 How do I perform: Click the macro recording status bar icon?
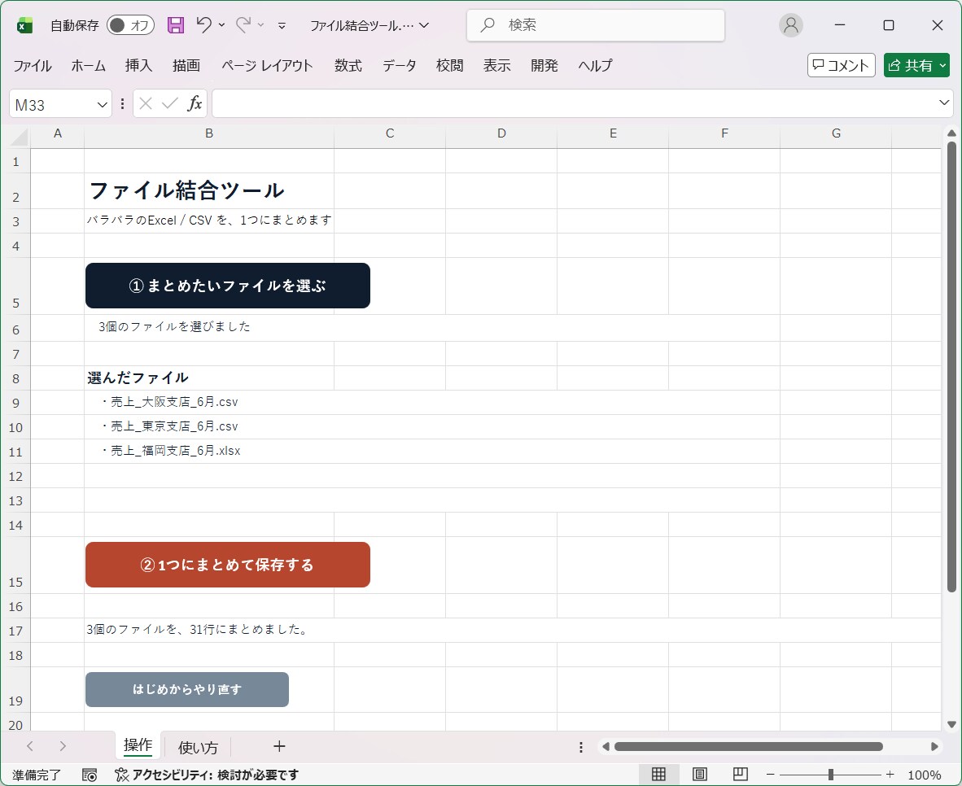90,775
